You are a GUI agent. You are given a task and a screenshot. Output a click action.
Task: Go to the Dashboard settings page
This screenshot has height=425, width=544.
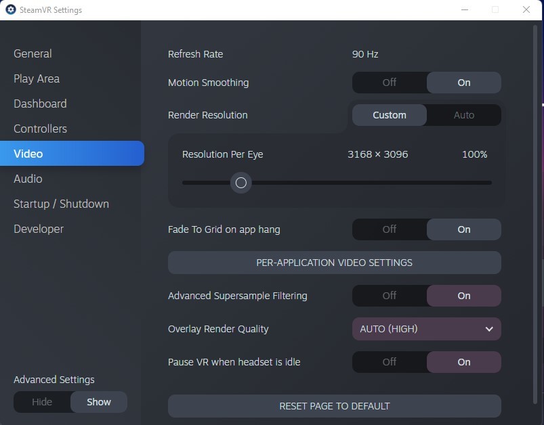(40, 104)
